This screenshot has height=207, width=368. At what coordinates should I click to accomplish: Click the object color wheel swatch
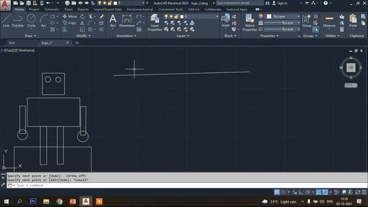point(260,16)
